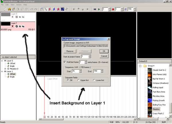
Task: Click the Remove button in dialog
Action: [70, 51]
